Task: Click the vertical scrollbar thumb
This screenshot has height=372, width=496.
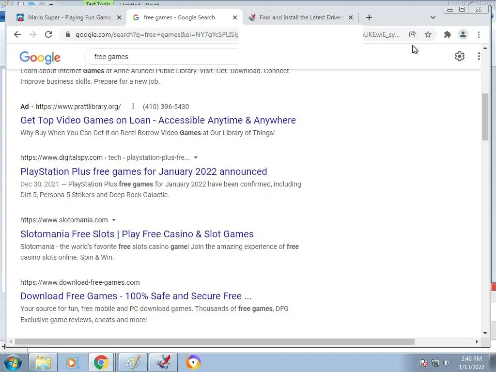Action: tap(485, 117)
